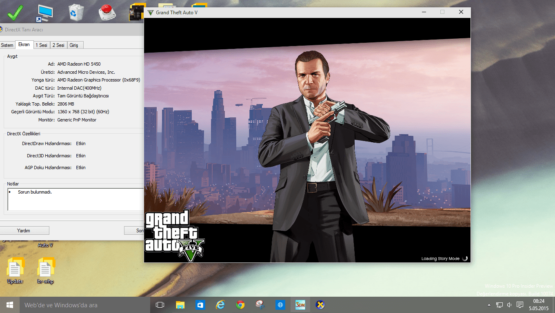555x313 pixels.
Task: Click the 'Generic PnP Monitor' value
Action: click(77, 120)
